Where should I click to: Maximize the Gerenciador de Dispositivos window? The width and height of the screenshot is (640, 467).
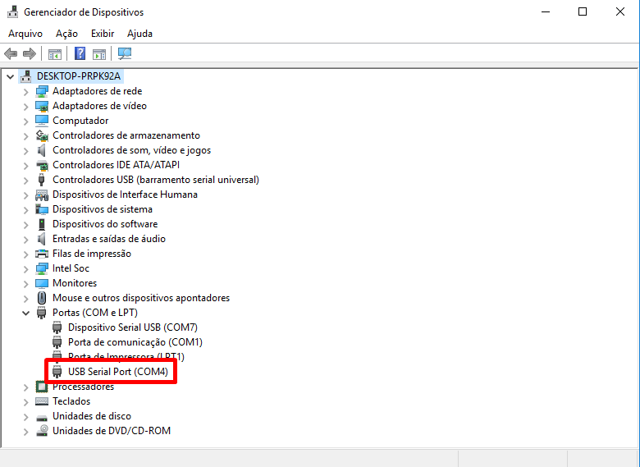[x=583, y=11]
